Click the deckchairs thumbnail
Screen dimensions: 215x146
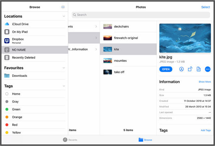click(x=107, y=27)
